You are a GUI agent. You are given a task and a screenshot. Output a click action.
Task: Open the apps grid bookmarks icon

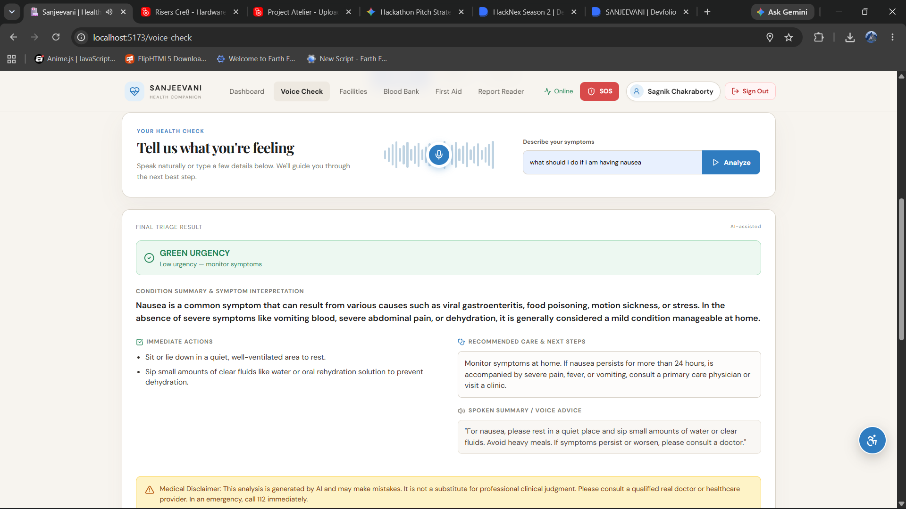tap(12, 59)
